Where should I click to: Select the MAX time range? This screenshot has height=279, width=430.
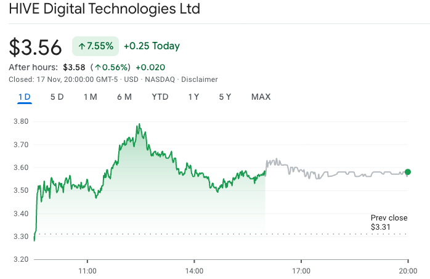(261, 97)
